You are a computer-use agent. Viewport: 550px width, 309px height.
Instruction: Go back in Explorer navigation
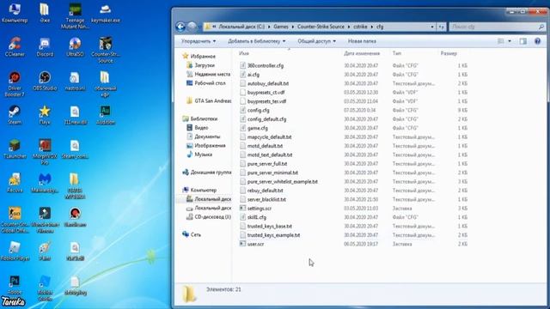tap(180, 27)
